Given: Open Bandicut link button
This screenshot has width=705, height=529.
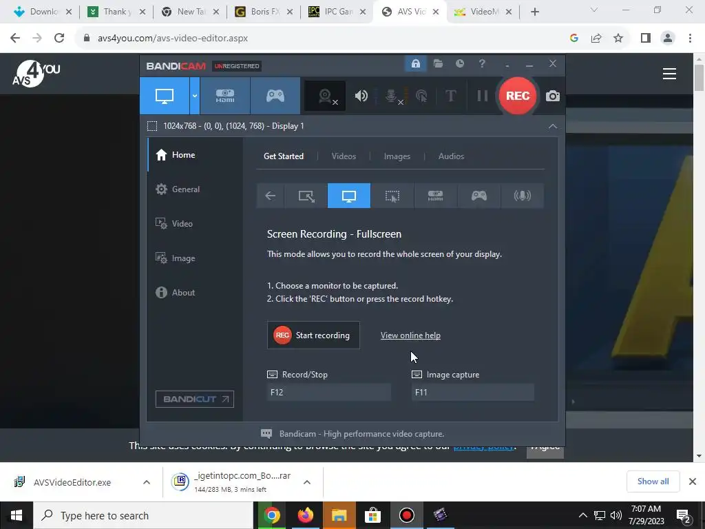Looking at the screenshot, I should click(x=195, y=399).
